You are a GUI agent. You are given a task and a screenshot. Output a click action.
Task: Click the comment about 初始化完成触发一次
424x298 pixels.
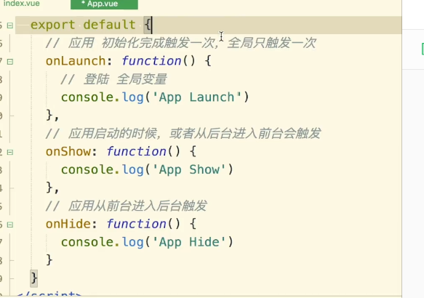pyautogui.click(x=180, y=43)
